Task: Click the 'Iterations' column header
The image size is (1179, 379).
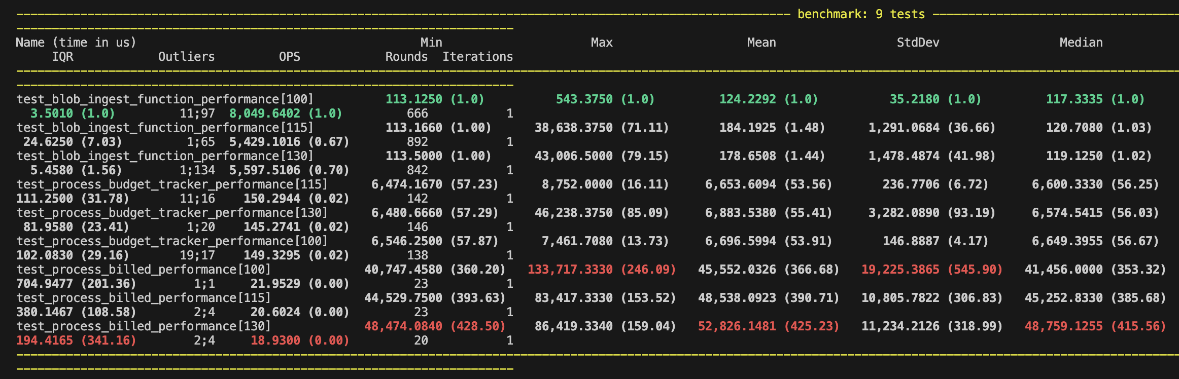Action: pyautogui.click(x=478, y=57)
